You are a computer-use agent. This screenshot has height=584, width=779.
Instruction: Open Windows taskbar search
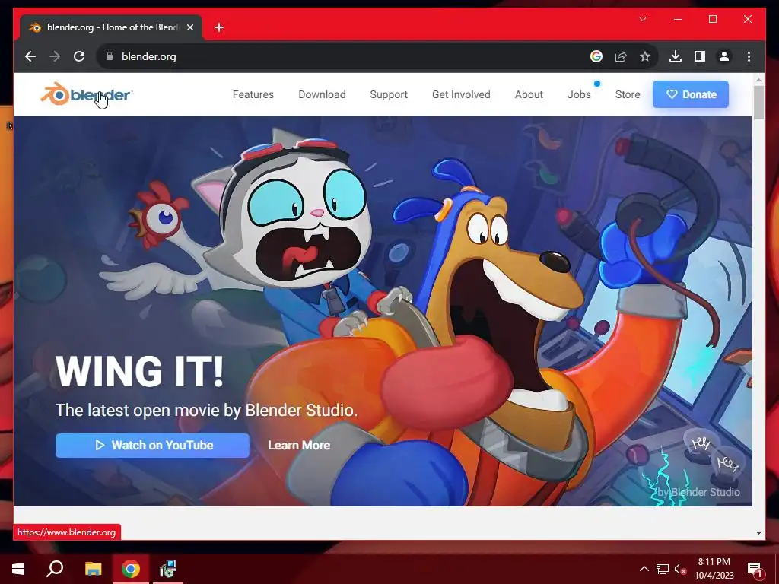click(x=55, y=569)
